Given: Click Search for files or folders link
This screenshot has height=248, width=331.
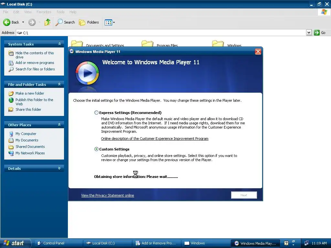Looking at the screenshot, I should pos(35,69).
